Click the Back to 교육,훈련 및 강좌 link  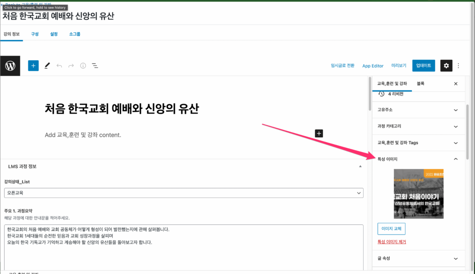point(26,4)
